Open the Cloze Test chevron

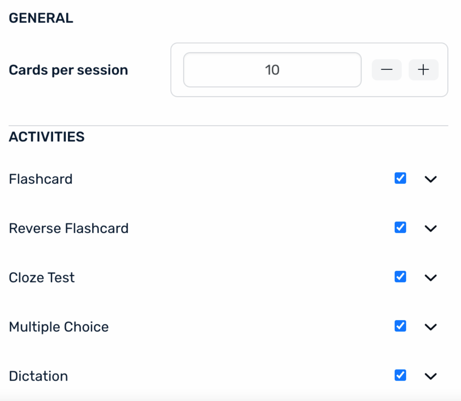[x=431, y=278]
